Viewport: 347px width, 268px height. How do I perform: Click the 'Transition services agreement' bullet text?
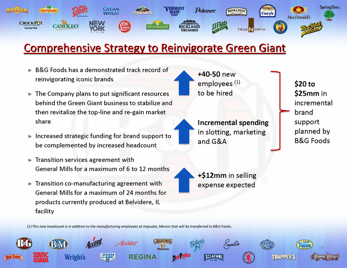click(102, 164)
